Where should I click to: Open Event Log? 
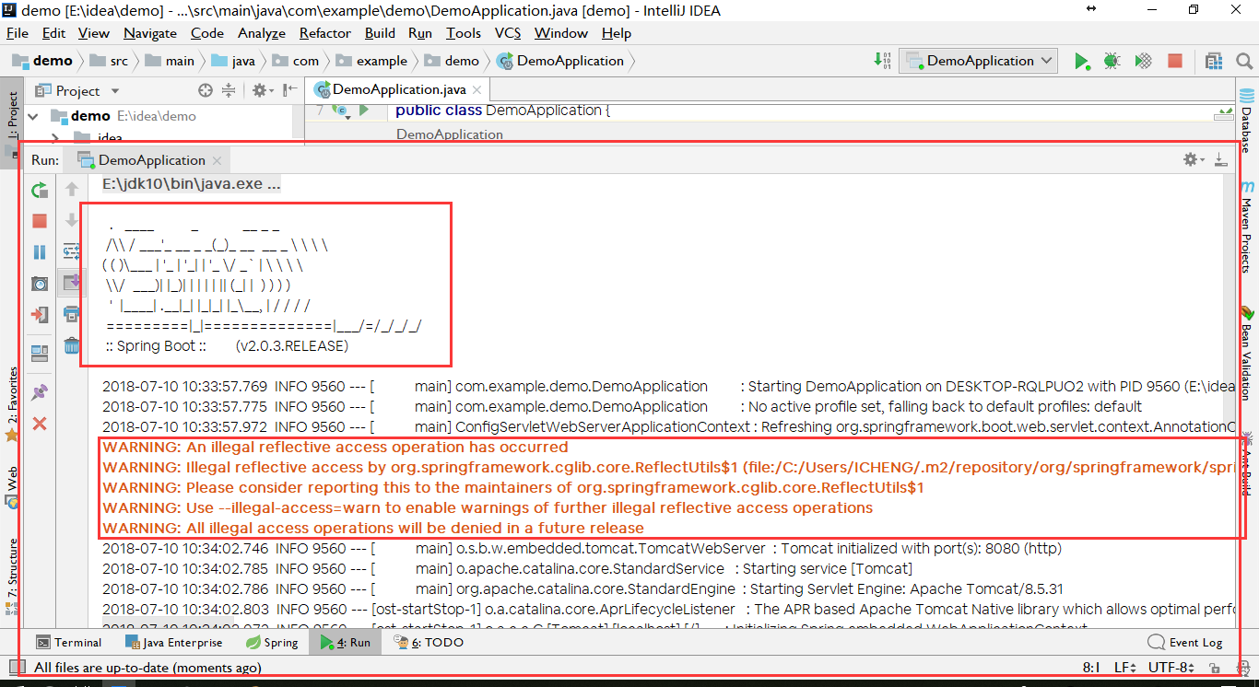1185,642
